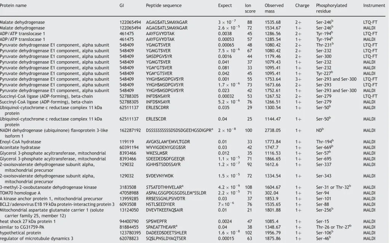Click protein '3-methyl-2-oxobutanoate dehydrogenase kinase'
The width and height of the screenshot is (392, 243).
click(48, 187)
